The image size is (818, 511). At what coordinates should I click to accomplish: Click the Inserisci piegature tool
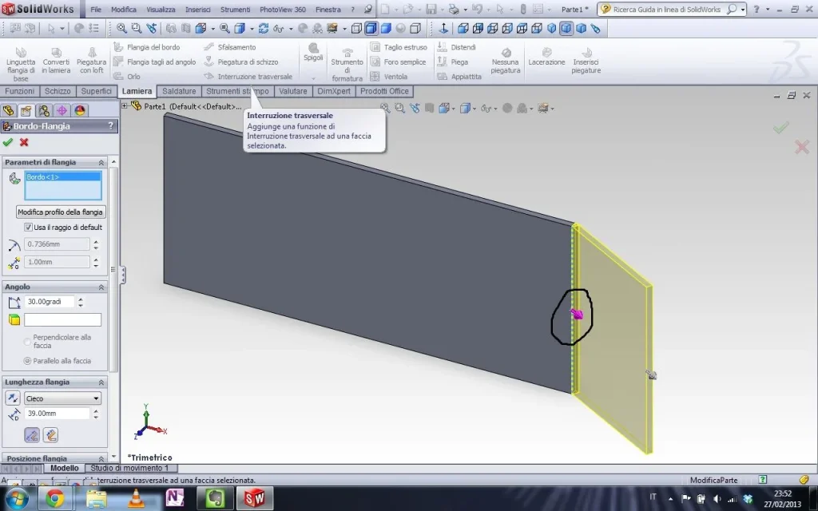[x=586, y=60]
